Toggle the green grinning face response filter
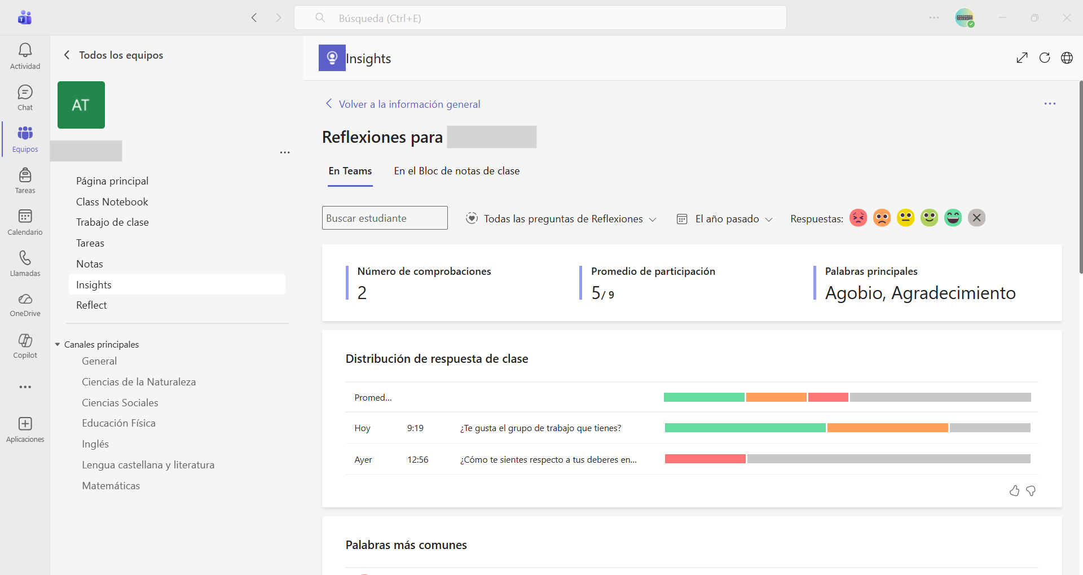 click(953, 218)
